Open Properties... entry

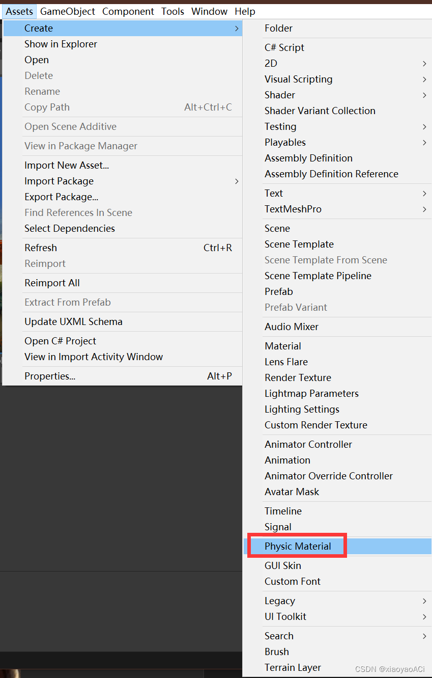123,376
